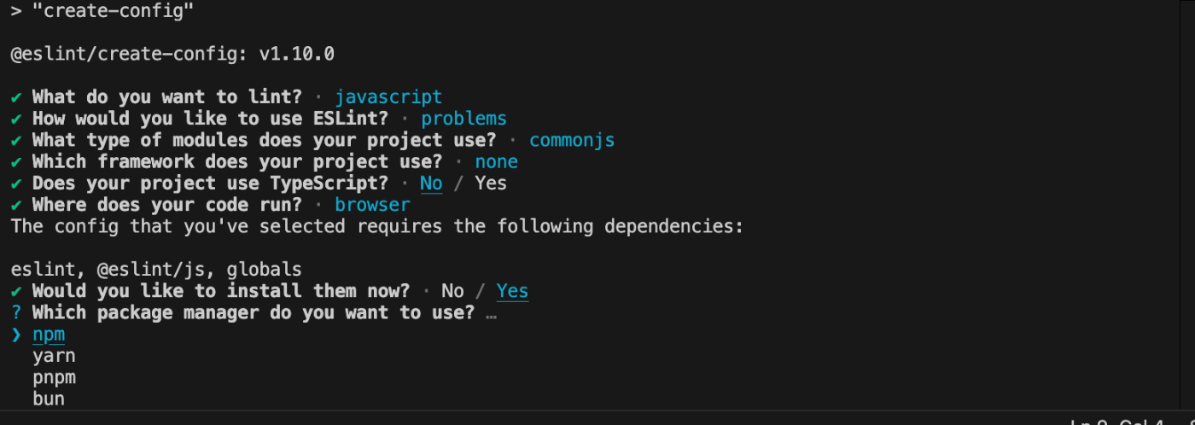1195x425 pixels.
Task: Click the "@eslint/create-config: v1.10.0" version line
Action: (172, 54)
